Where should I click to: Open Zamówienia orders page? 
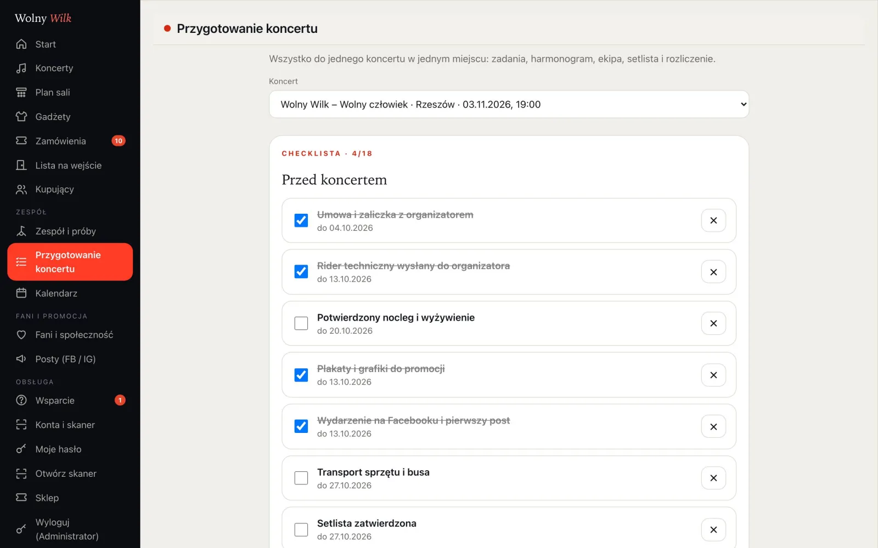pos(70,141)
